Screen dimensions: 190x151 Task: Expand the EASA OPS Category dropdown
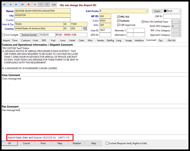coord(179,26)
